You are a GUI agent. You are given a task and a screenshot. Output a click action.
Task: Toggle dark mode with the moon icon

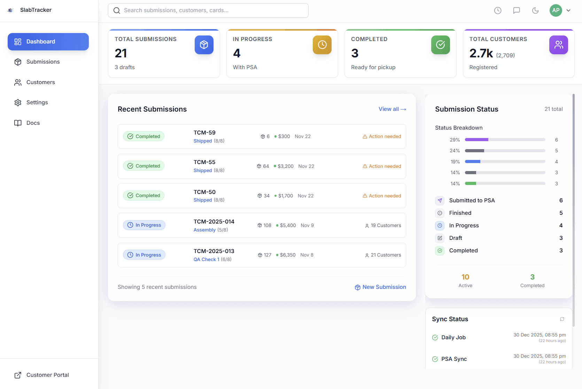pyautogui.click(x=535, y=10)
